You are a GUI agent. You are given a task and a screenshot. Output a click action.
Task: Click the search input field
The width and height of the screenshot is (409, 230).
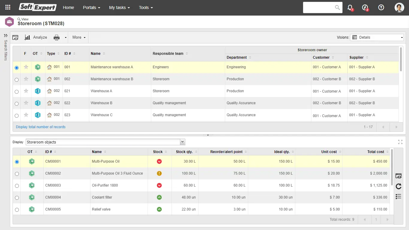pos(319,7)
